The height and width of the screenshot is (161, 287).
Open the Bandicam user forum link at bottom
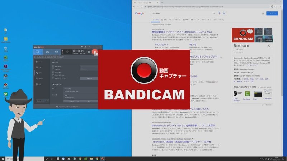click(x=68, y=107)
